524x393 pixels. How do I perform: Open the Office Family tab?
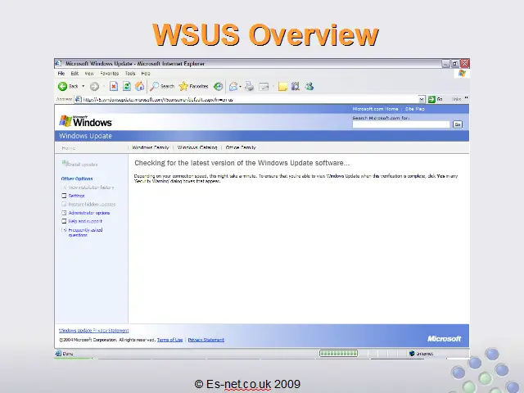pyautogui.click(x=241, y=147)
